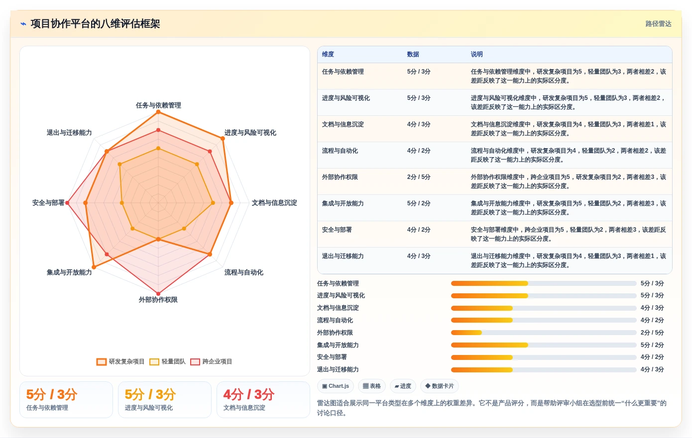Click the 退出与迁移能力 progress bar
Image resolution: width=692 pixels, height=438 pixels.
click(x=544, y=369)
